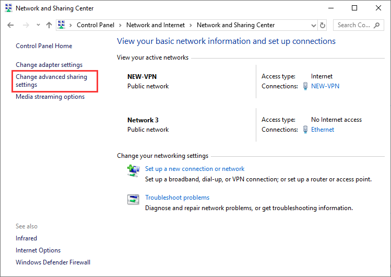391x277 pixels.
Task: Click the NEW-VPN network name
Action: 142,77
